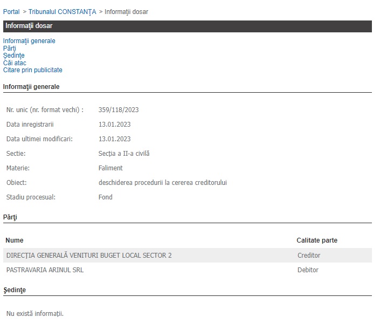Click the Obiect description text

tap(162, 183)
